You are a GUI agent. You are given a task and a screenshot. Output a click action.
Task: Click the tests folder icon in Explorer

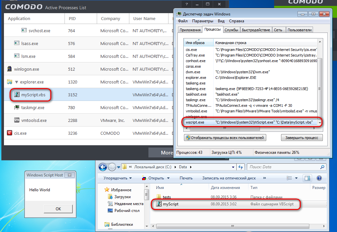coord(159,197)
